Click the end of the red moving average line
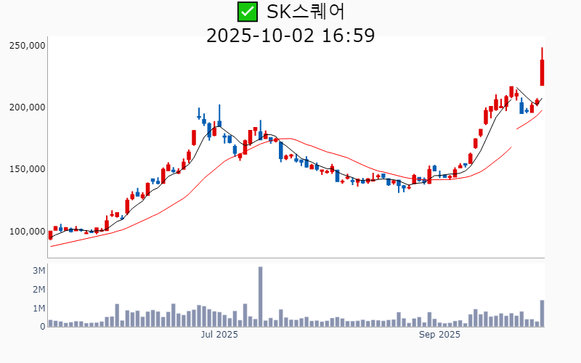 coord(542,110)
